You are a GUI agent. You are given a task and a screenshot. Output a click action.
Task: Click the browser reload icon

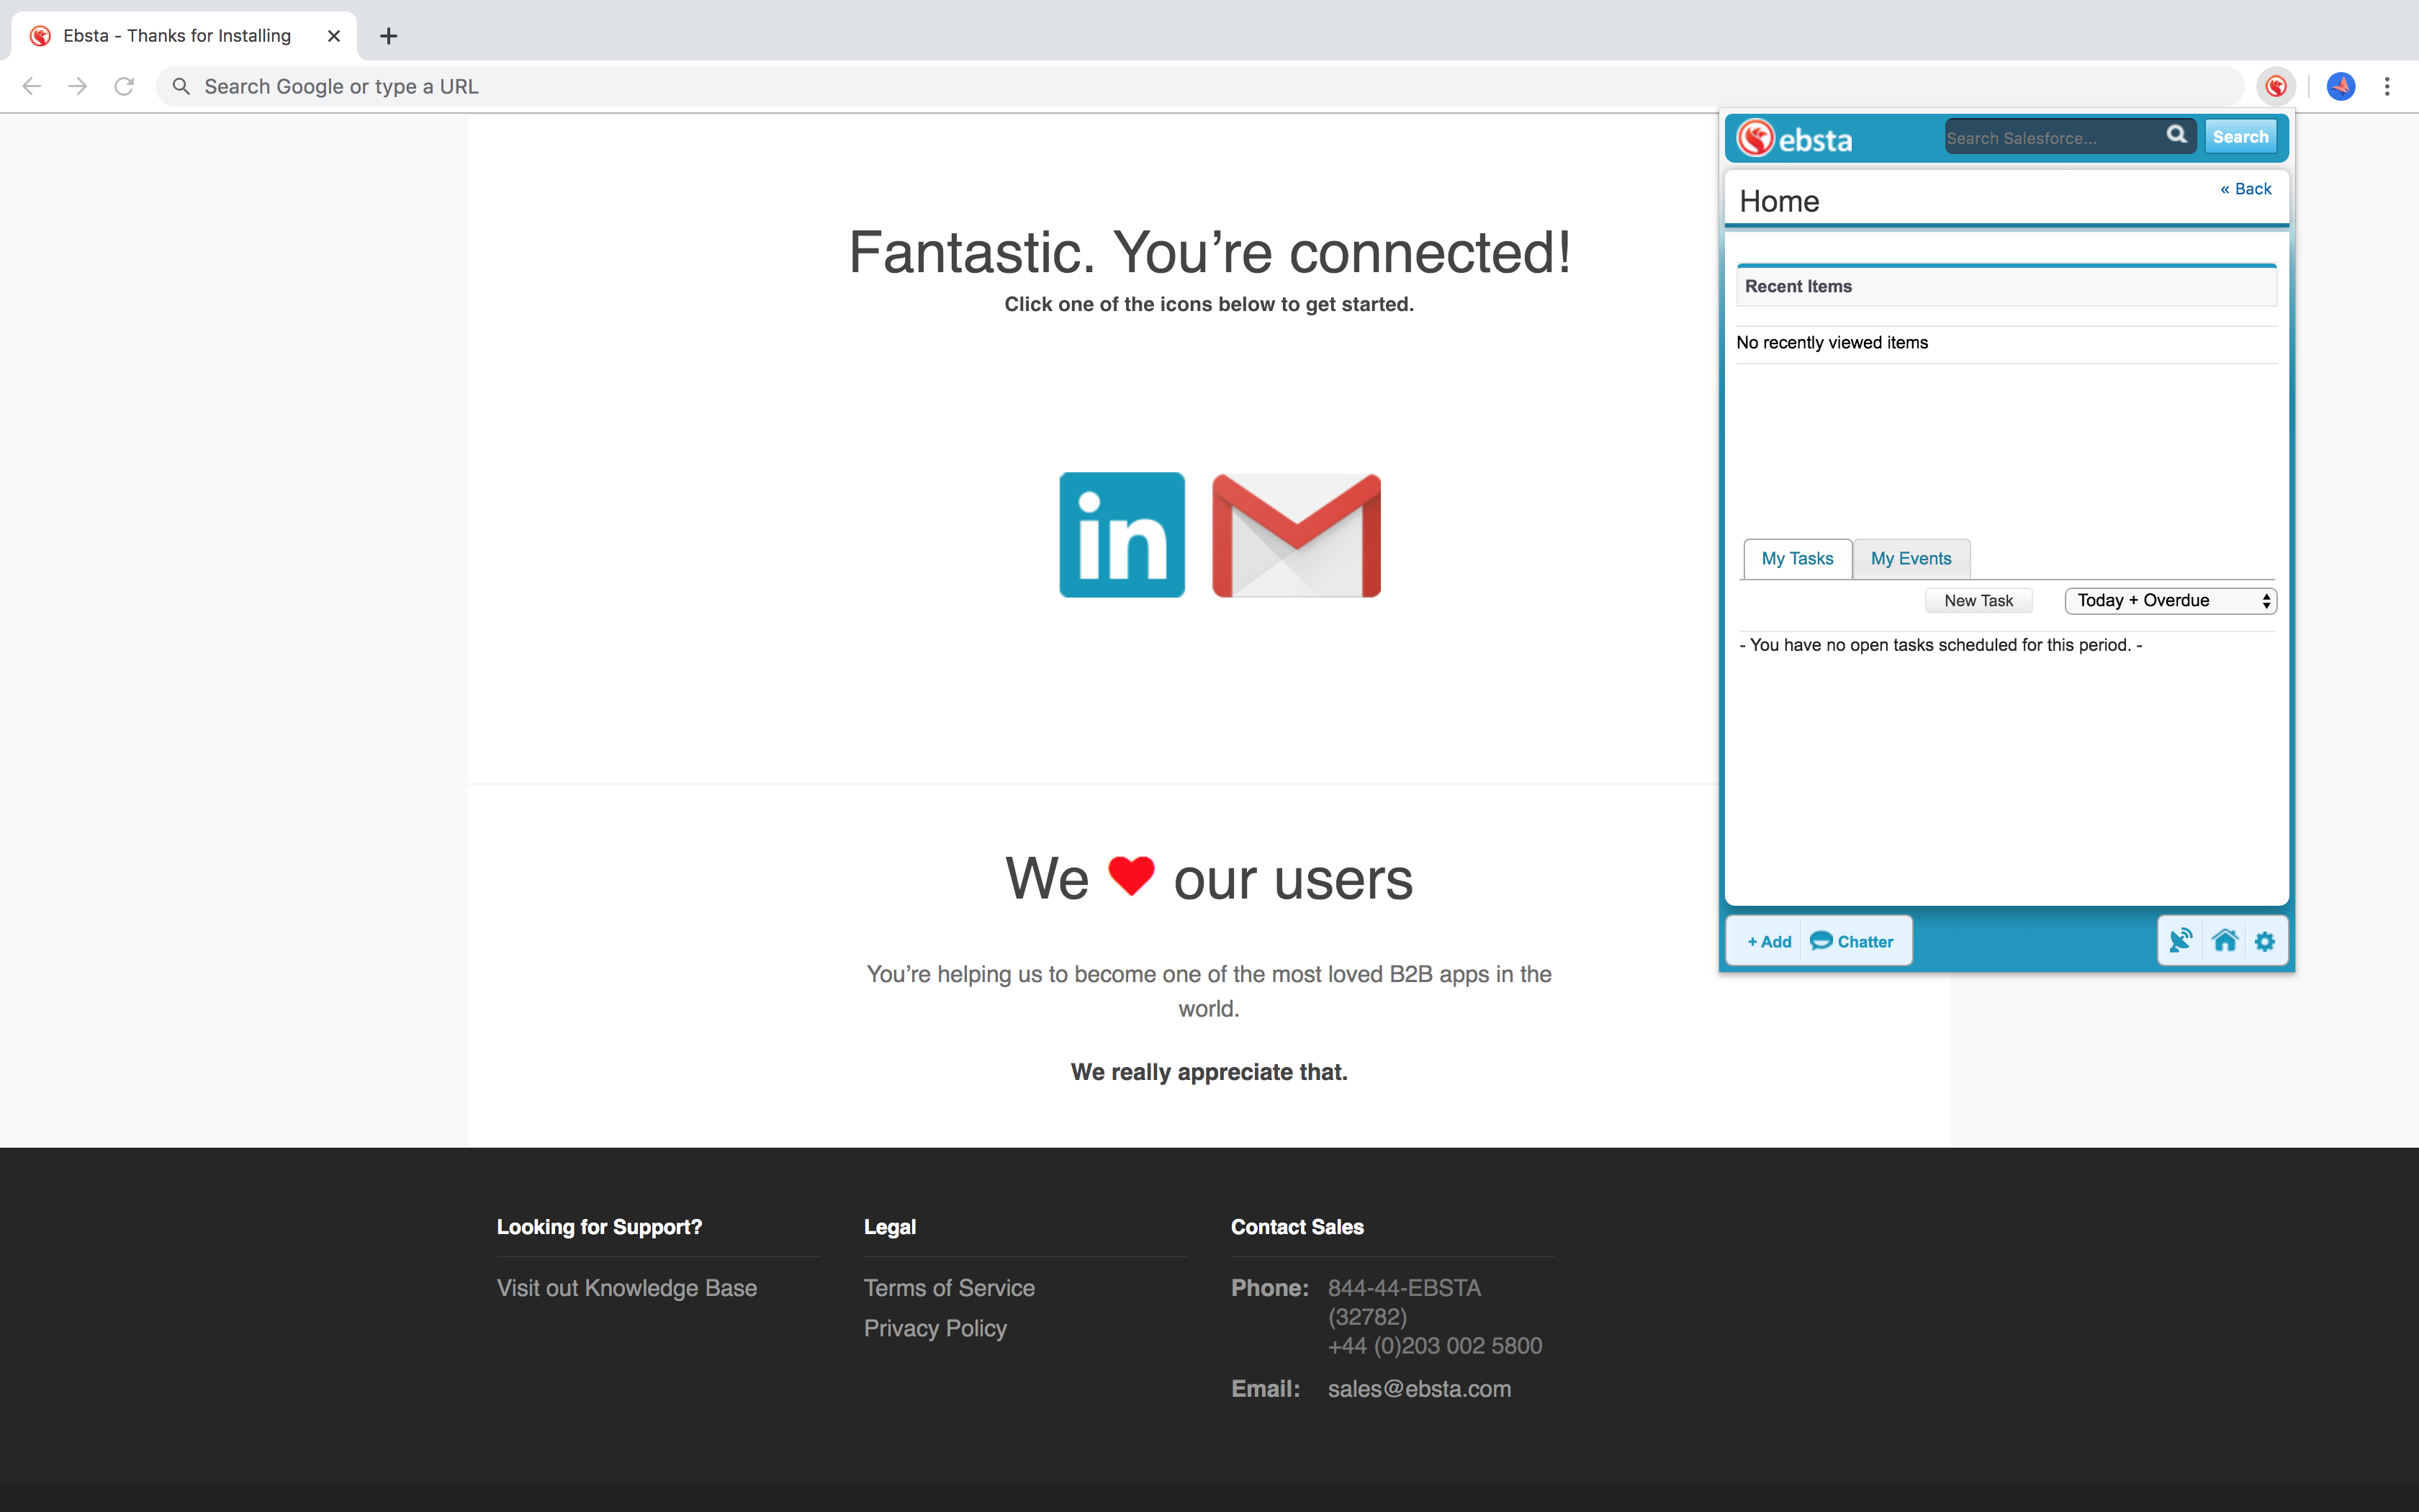(x=124, y=87)
